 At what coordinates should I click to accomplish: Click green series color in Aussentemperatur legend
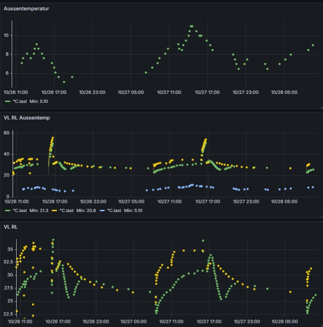8,102
